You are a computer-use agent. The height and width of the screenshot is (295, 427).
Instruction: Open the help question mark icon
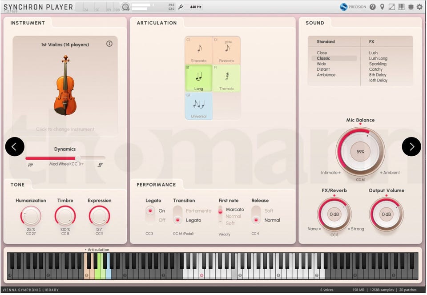373,7
